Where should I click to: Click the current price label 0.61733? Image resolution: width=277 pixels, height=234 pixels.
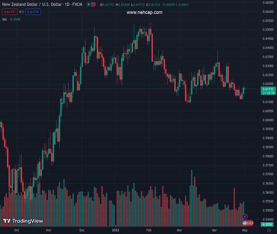[268, 89]
